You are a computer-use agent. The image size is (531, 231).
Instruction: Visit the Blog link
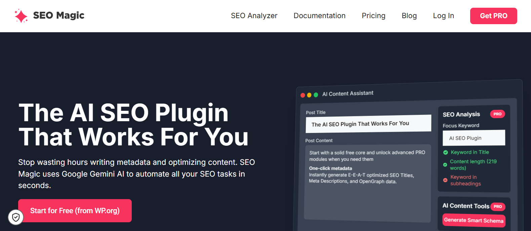pos(409,16)
